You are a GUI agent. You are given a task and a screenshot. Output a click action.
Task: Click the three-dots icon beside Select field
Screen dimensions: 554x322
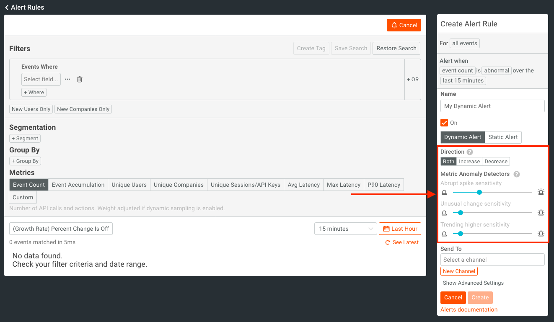[x=67, y=79]
